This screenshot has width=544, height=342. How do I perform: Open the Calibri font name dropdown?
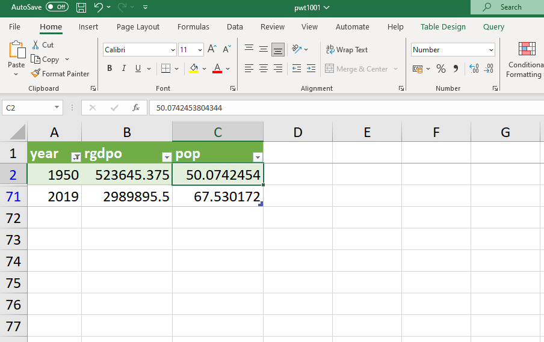coord(173,50)
